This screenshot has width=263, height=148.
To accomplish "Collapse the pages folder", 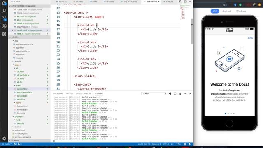I will click(x=17, y=65).
